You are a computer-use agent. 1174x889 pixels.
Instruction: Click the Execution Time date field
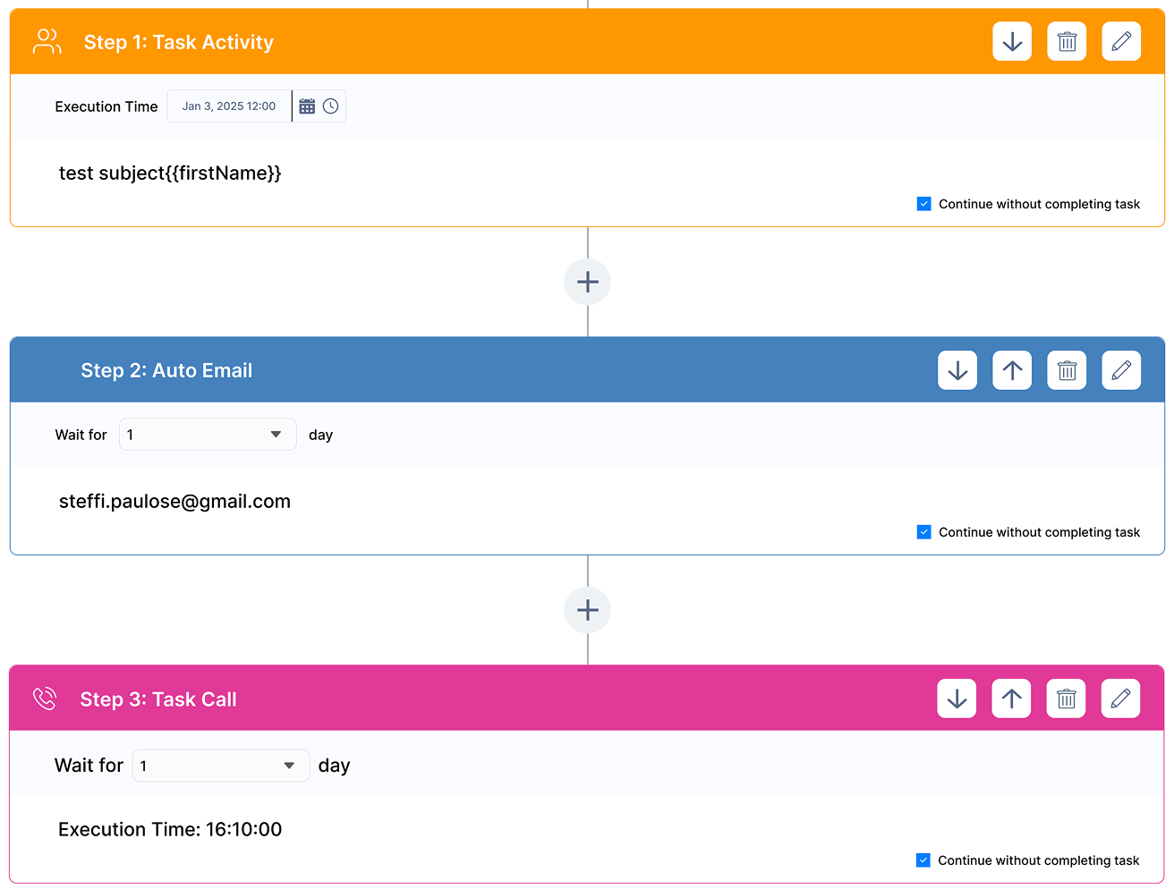click(229, 106)
